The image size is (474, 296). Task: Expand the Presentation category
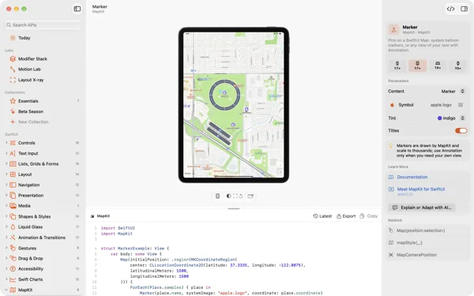pos(6,195)
